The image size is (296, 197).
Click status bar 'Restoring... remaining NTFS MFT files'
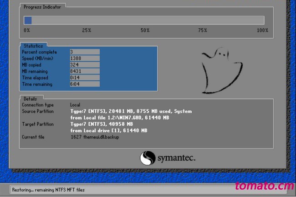coord(48,190)
